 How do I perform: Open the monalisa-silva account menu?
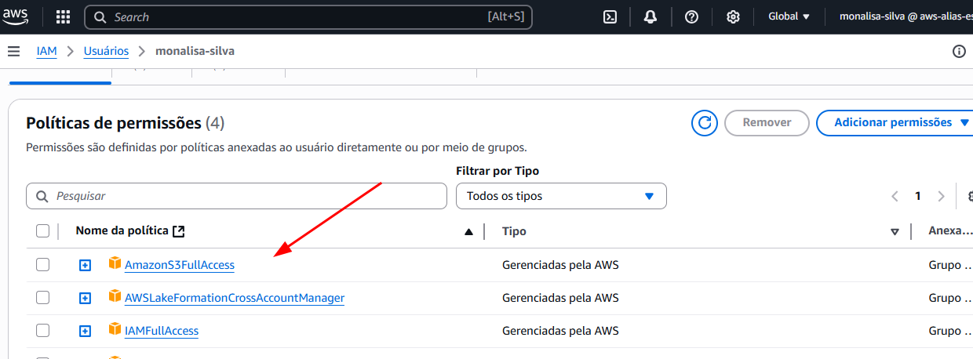(906, 16)
